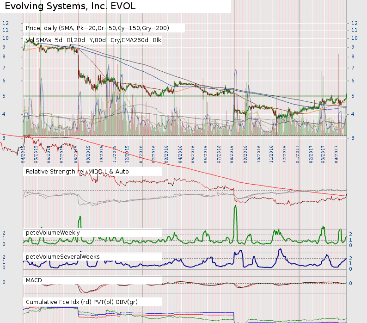Click the '05/2016' date label on the time axis

pyautogui.click(x=193, y=154)
